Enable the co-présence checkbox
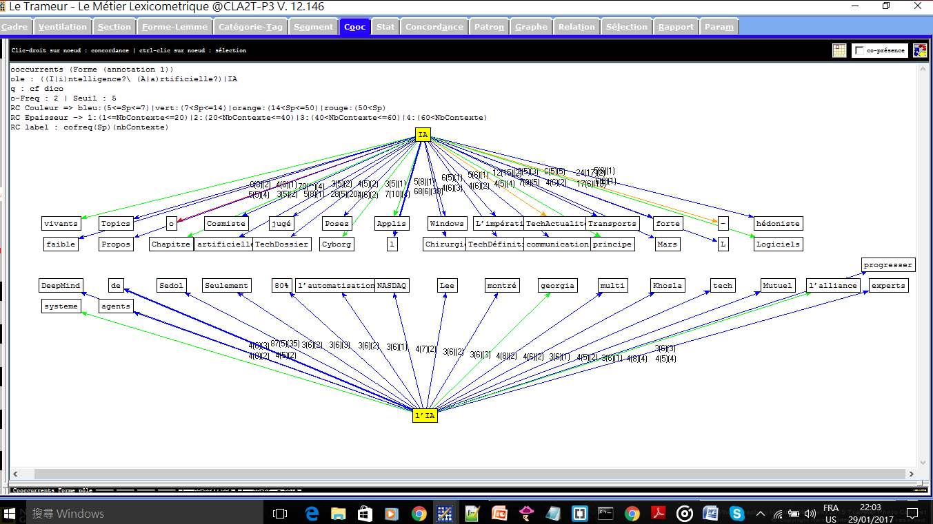The width and height of the screenshot is (933, 524). coord(859,50)
